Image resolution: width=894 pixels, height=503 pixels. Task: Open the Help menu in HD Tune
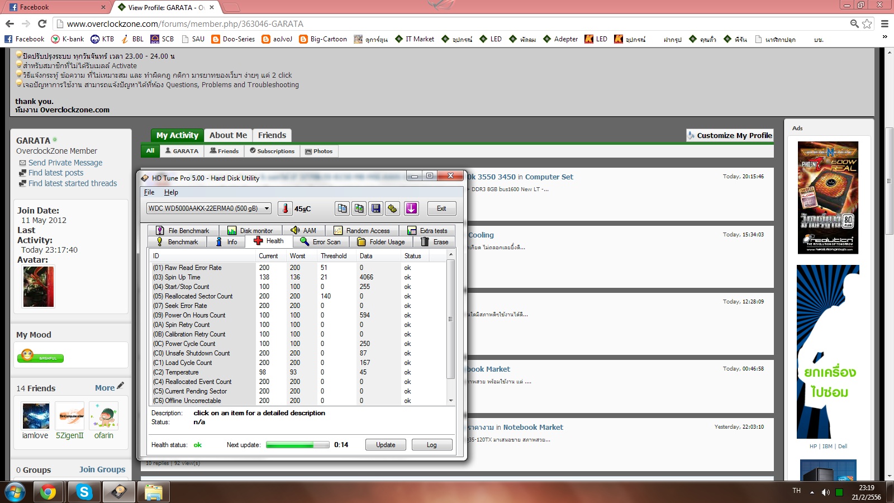tap(171, 192)
